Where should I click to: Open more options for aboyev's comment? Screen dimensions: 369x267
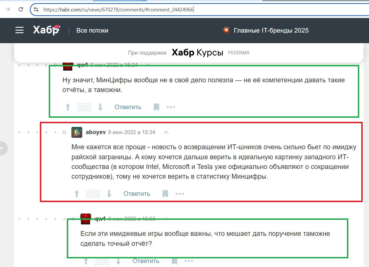180,194
